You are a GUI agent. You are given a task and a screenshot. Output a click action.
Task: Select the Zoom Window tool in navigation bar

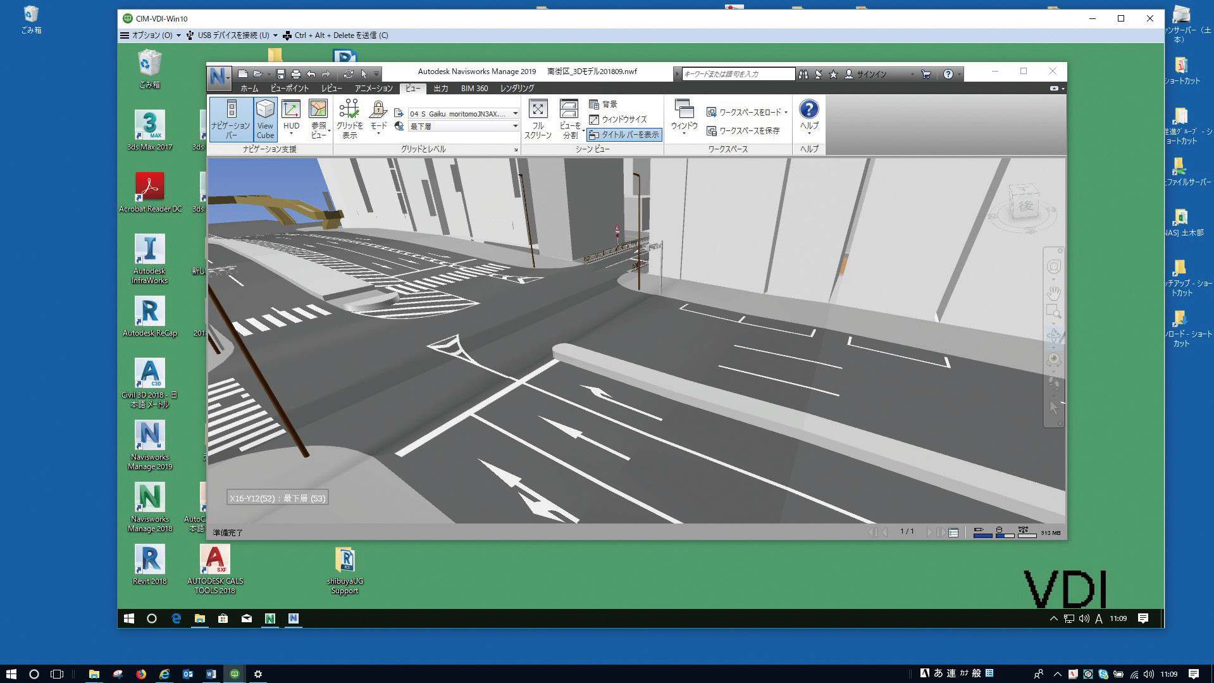click(1053, 311)
